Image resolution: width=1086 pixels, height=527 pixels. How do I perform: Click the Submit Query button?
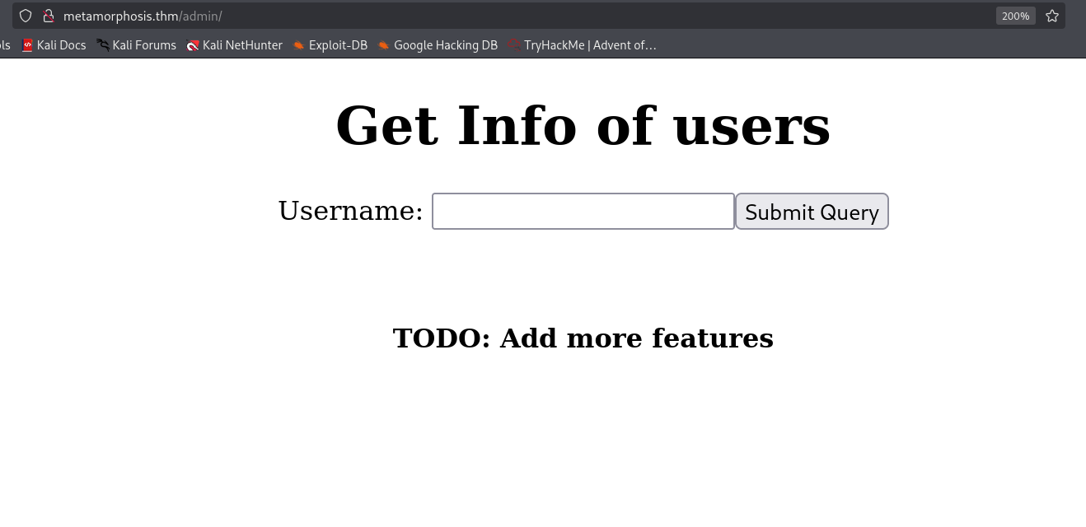(x=812, y=211)
